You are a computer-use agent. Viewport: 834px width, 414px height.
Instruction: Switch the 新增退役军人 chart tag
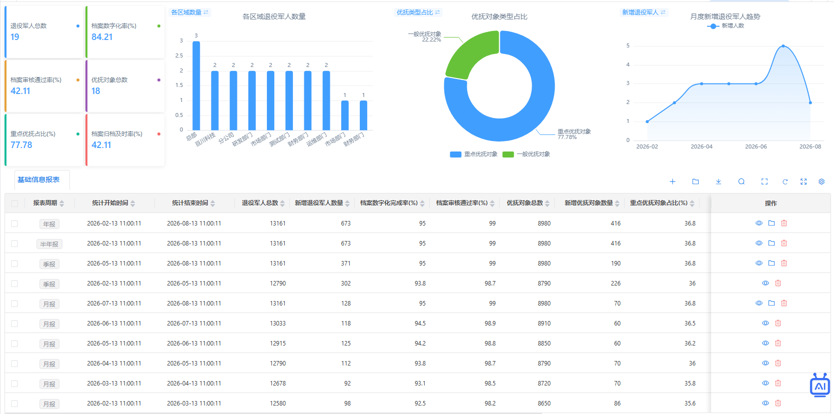pos(644,12)
